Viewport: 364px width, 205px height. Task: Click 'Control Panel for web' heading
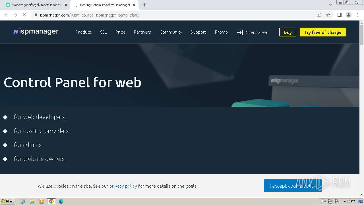(73, 82)
